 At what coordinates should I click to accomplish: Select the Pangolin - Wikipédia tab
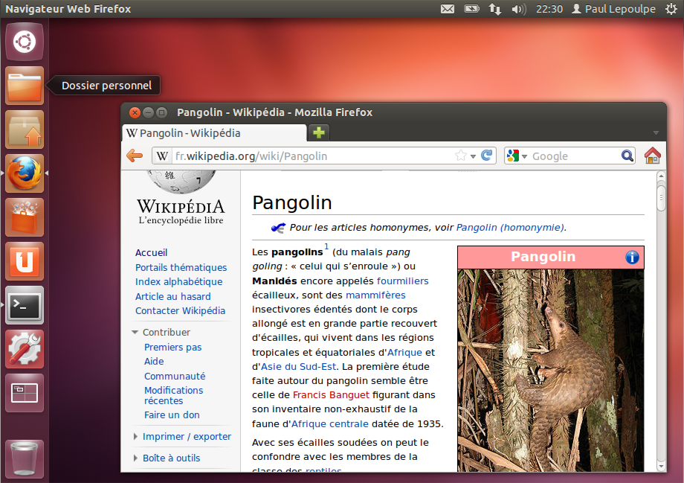[x=215, y=132]
